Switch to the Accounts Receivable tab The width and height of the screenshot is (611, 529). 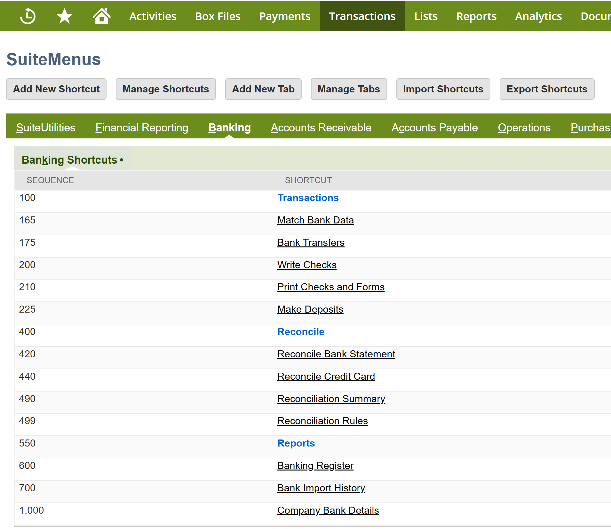click(x=321, y=128)
